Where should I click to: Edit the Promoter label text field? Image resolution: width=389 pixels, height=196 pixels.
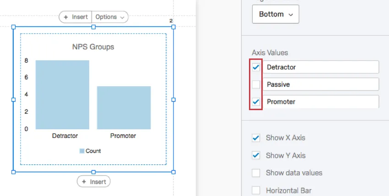(x=320, y=101)
